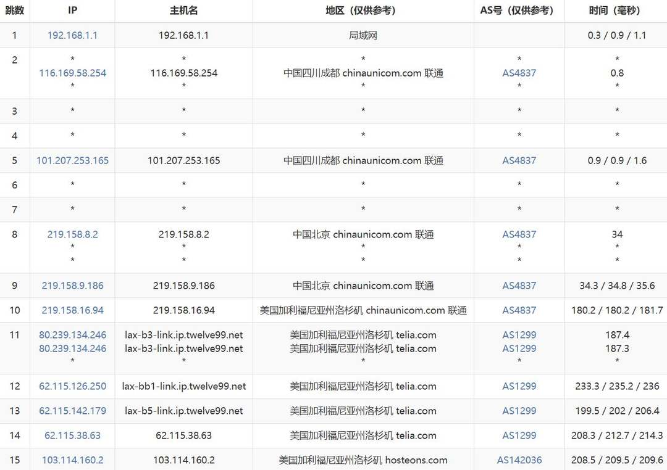Click the first 80.239.134.246 link on hop 11
Image resolution: width=667 pixels, height=470 pixels.
pos(72,336)
